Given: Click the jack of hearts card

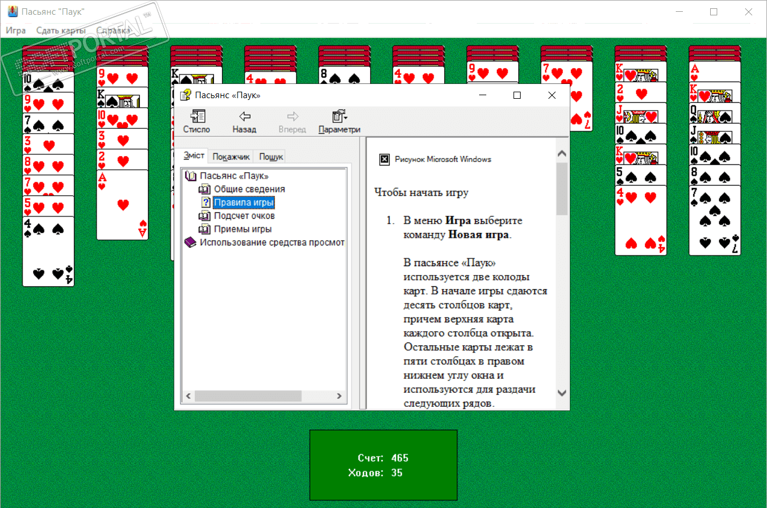Looking at the screenshot, I should [641, 113].
